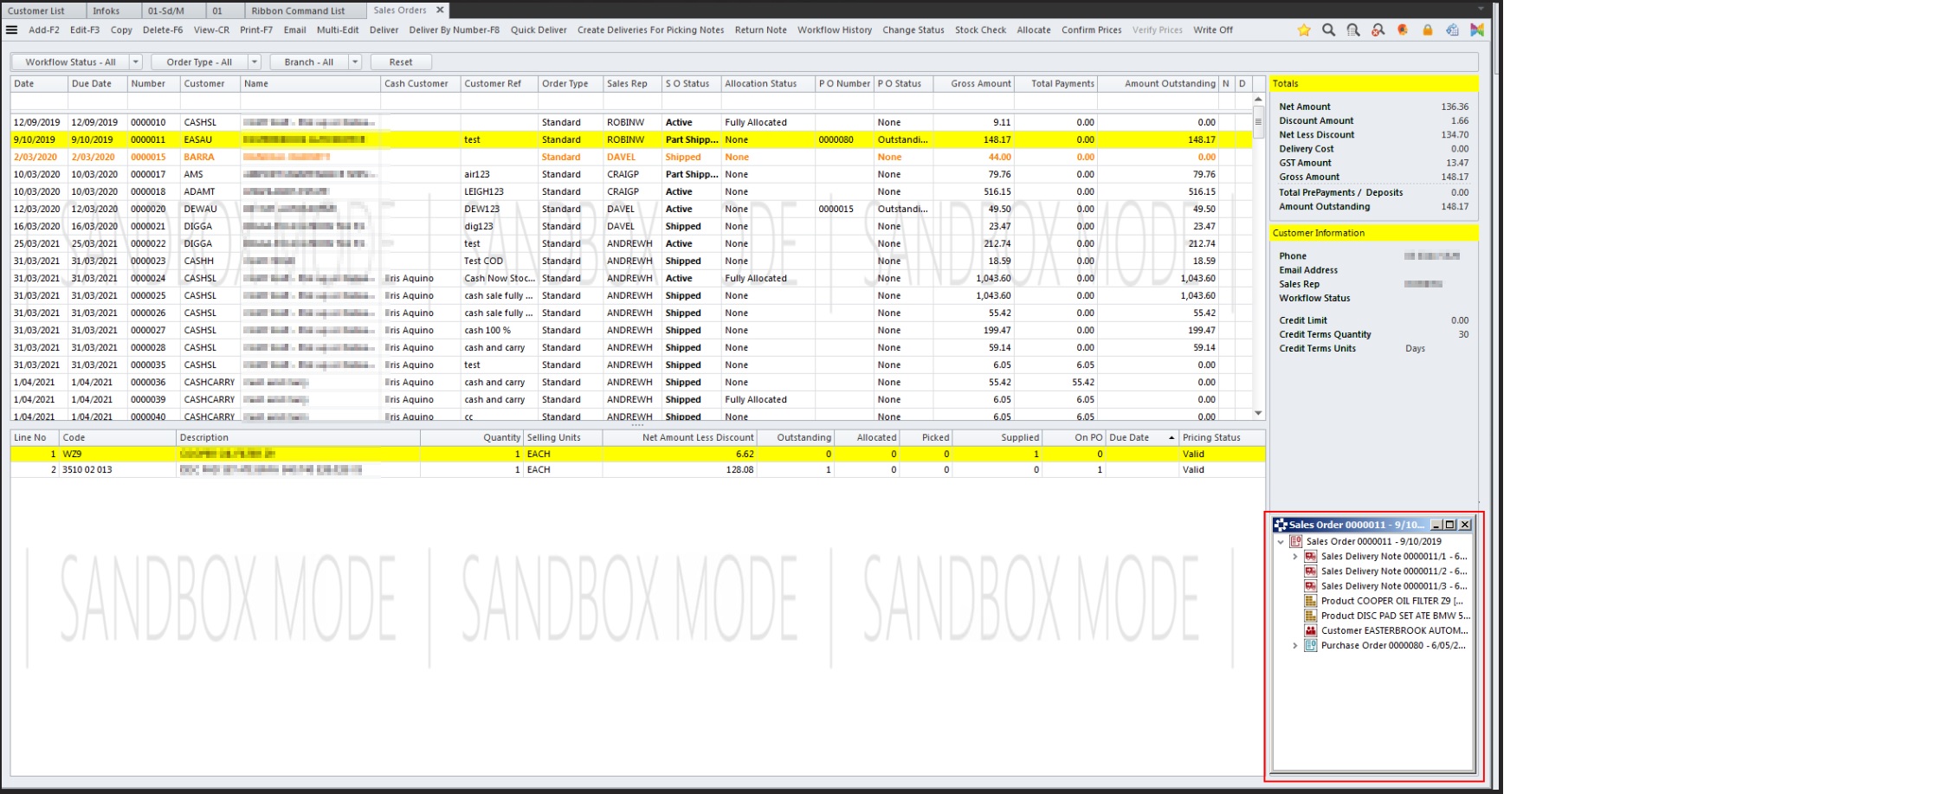Click Quick Deliver in the toolbar
This screenshot has height=794, width=1949.
[x=539, y=30]
